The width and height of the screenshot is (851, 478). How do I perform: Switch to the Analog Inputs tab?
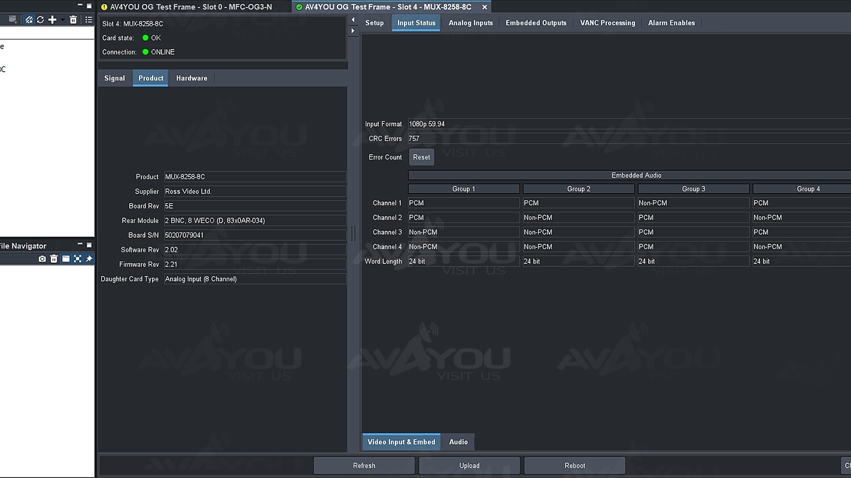(470, 23)
